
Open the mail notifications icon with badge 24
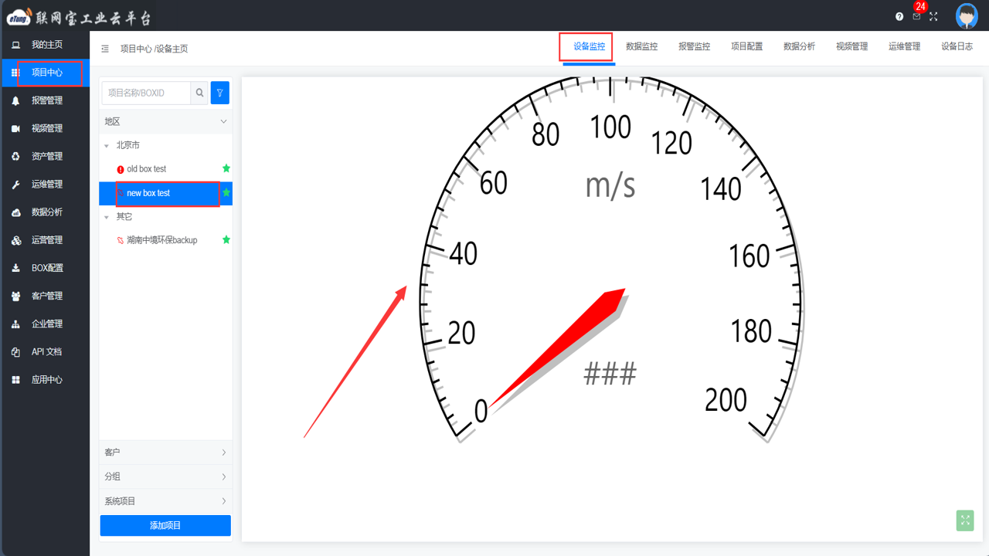(916, 16)
